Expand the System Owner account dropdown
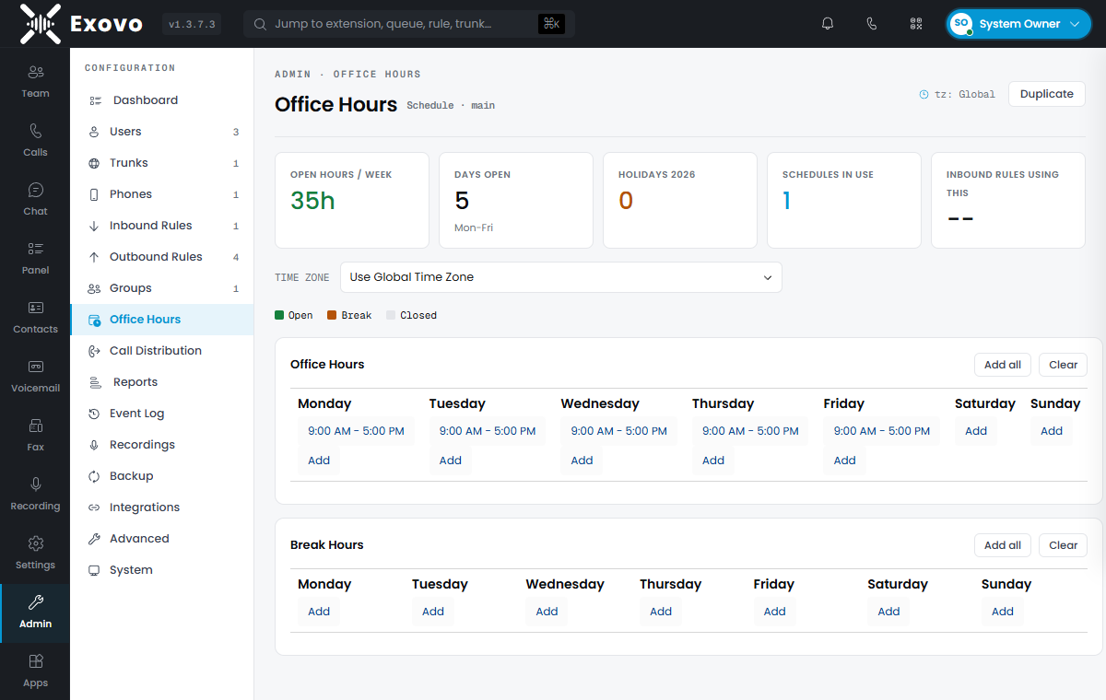The width and height of the screenshot is (1106, 700). pos(1018,24)
